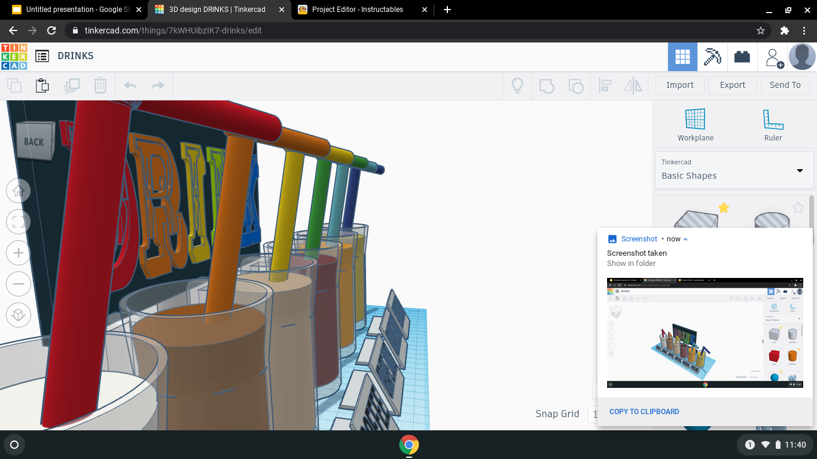The width and height of the screenshot is (817, 459).
Task: Open the Snap Grid dropdown
Action: tap(597, 414)
